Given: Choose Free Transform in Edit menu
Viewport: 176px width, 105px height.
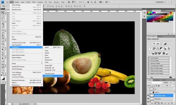Looking at the screenshot, I should click(26, 45).
